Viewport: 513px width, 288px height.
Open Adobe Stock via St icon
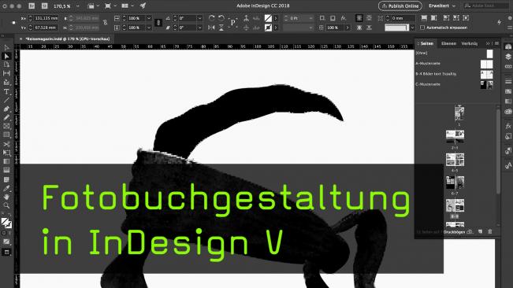point(44,6)
